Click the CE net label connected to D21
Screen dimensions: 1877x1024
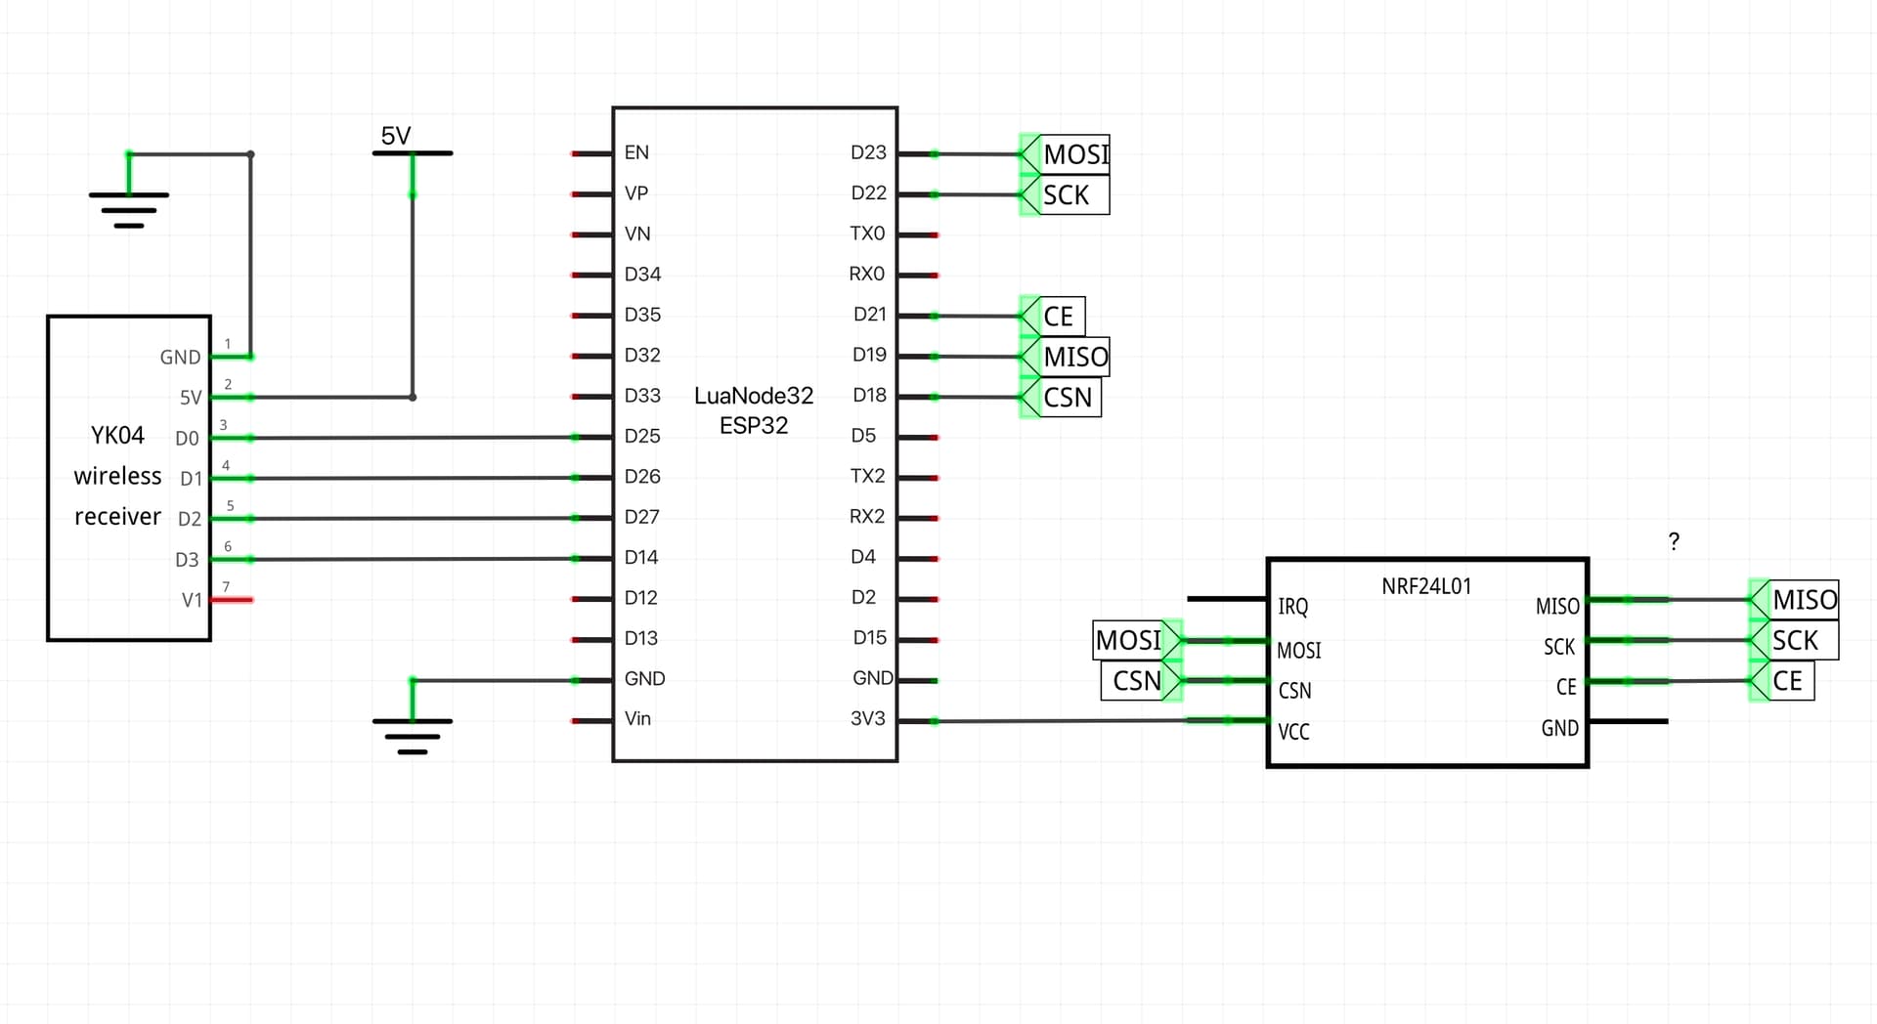pyautogui.click(x=1058, y=316)
